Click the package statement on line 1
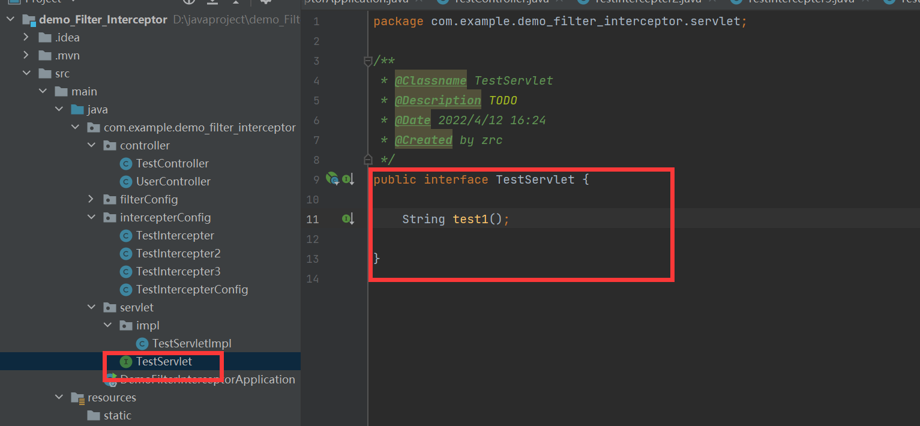 coord(561,22)
